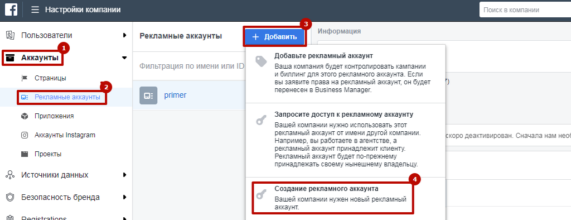Expand the Пользователи section arrow
This screenshot has width=571, height=220.
[124, 35]
